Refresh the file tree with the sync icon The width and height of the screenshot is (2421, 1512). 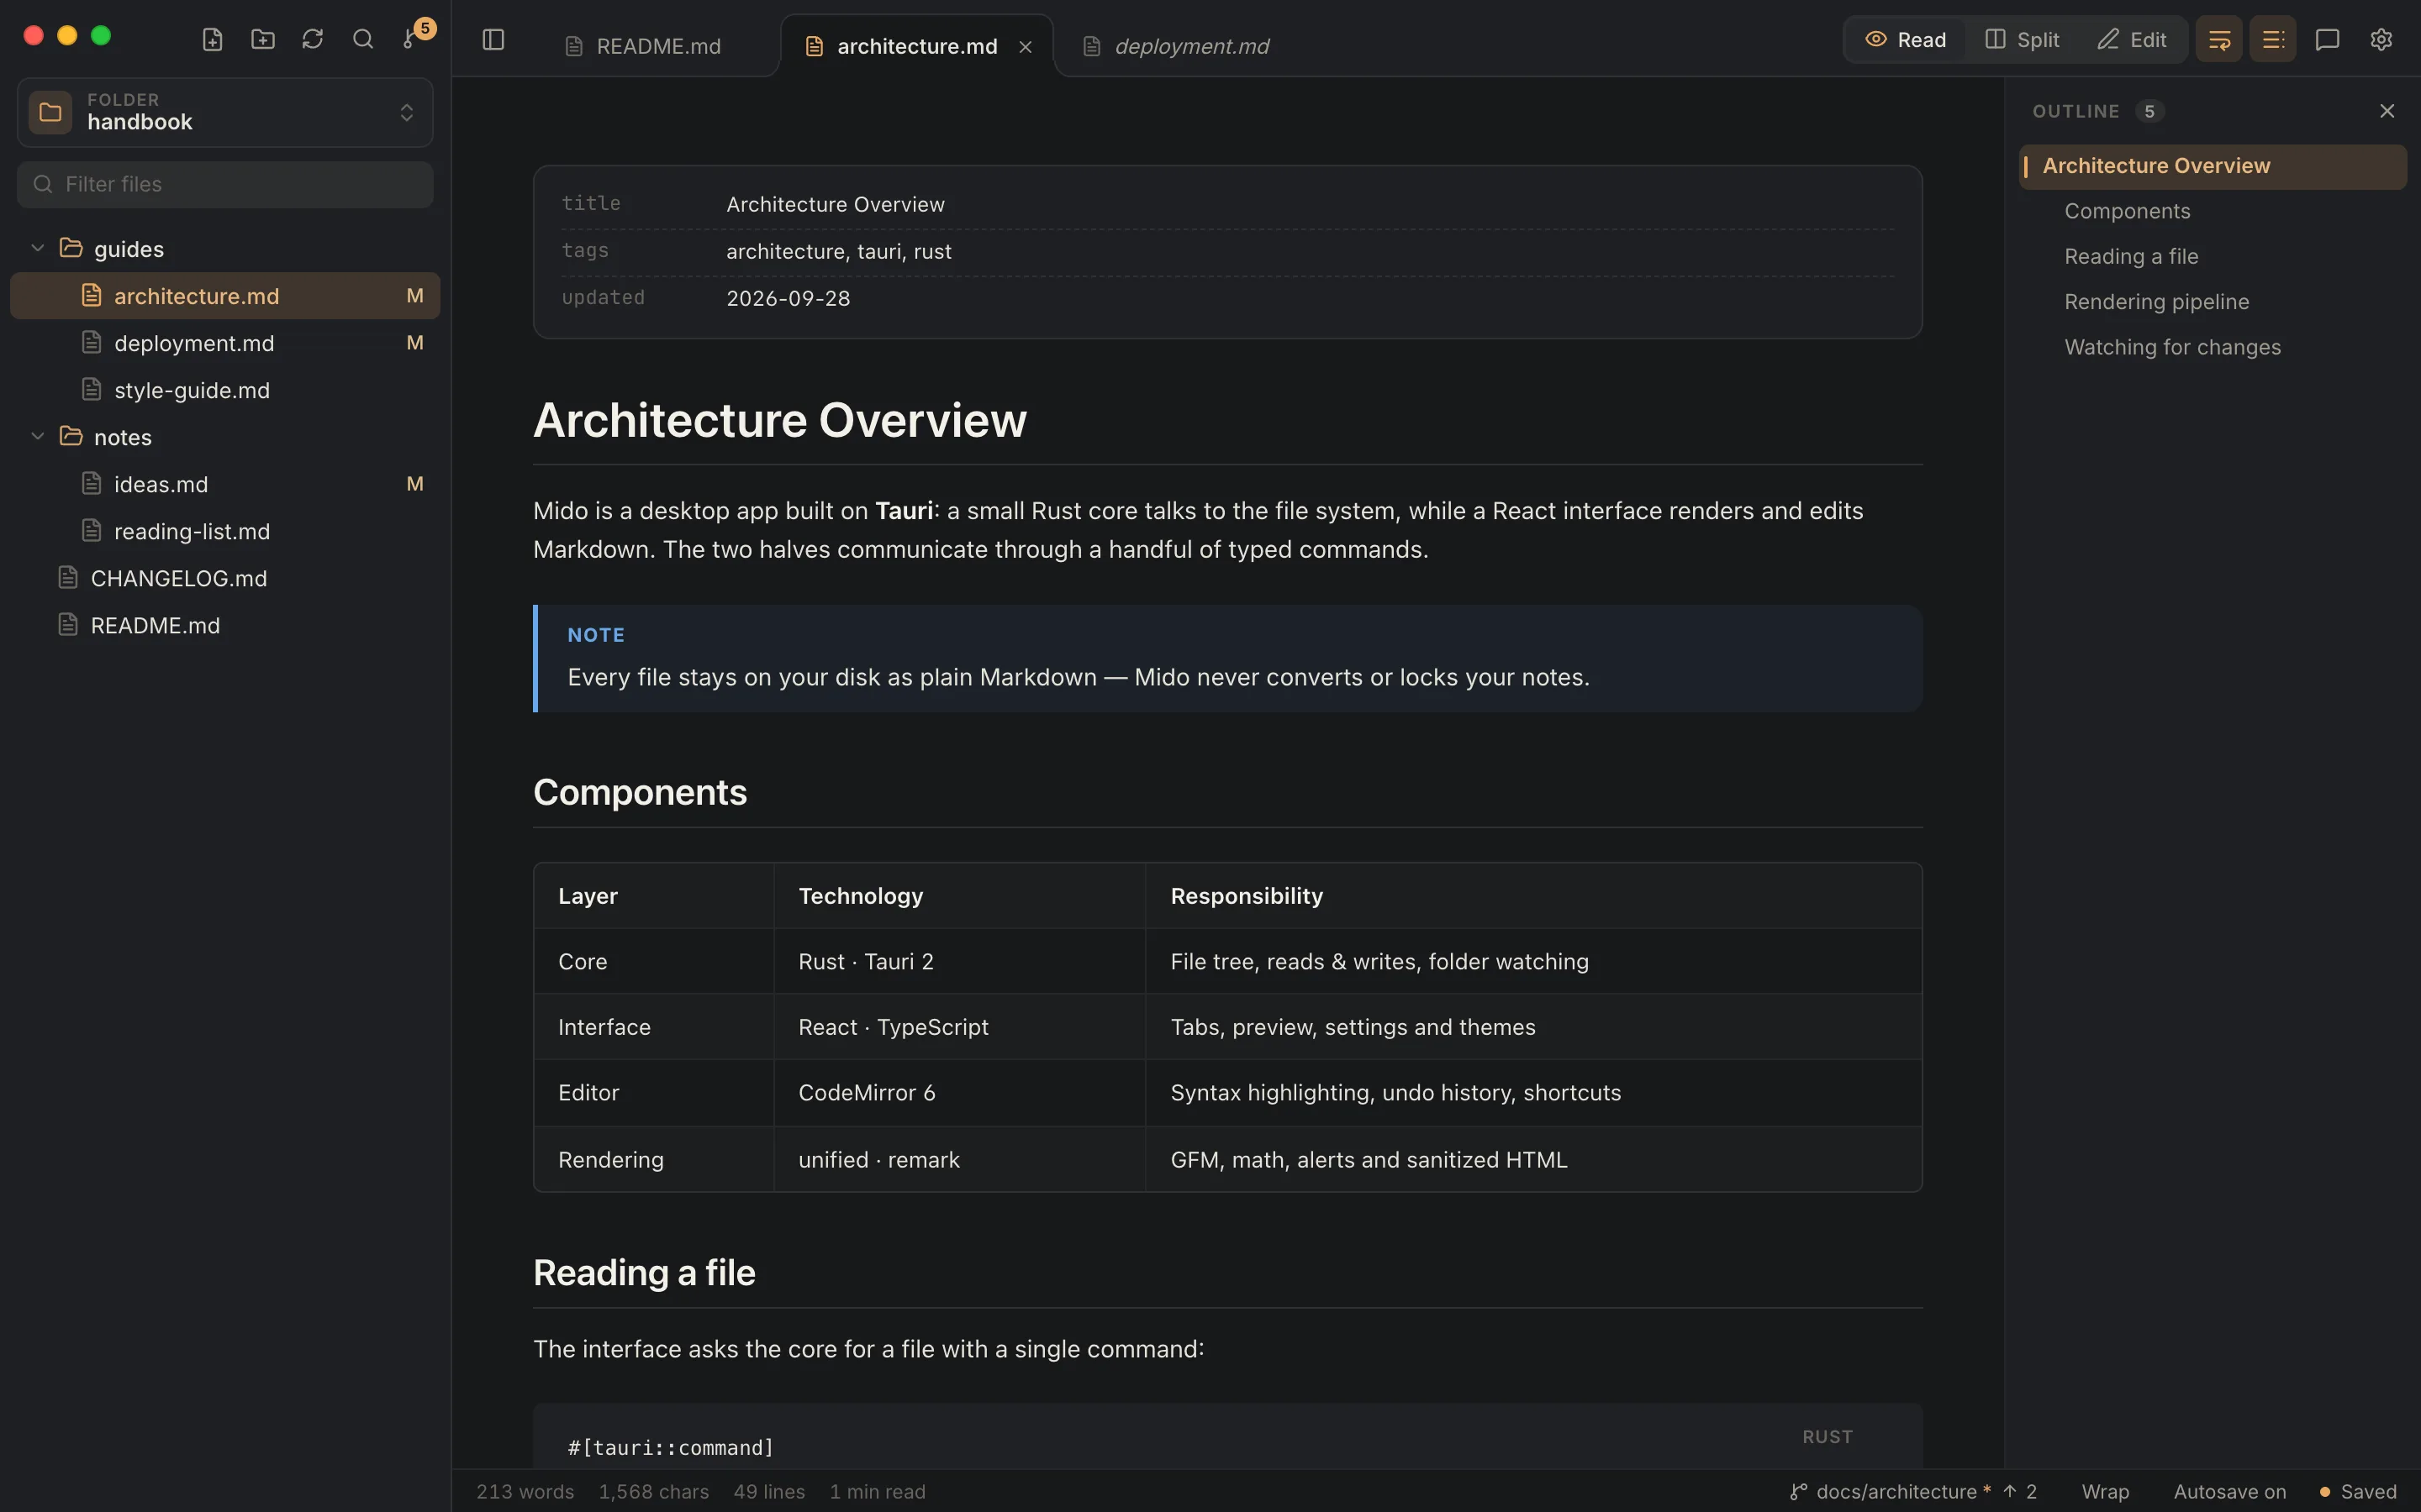point(313,39)
